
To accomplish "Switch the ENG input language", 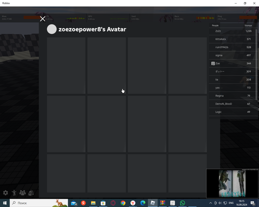I will point(231,203).
